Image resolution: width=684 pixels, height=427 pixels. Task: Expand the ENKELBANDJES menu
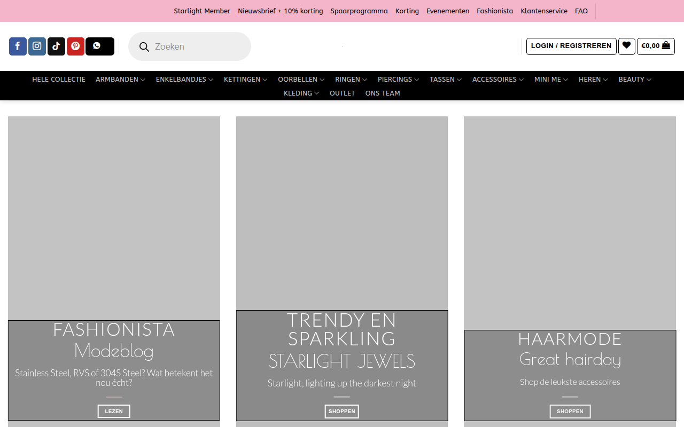click(x=184, y=80)
